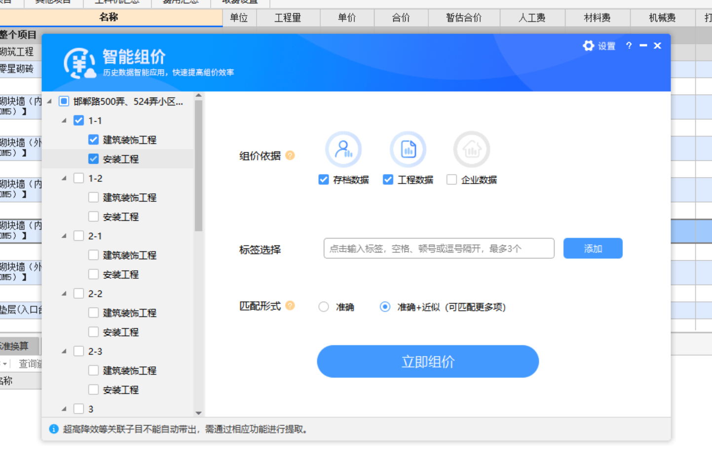The width and height of the screenshot is (712, 460).
Task: Select 准确+近似 radio button
Action: [x=385, y=307]
